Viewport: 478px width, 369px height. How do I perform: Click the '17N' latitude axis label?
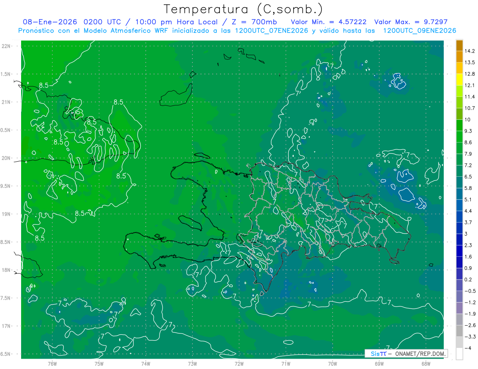pos(6,326)
